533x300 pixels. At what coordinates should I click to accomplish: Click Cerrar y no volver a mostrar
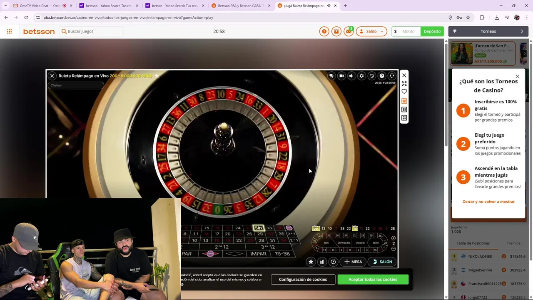point(488,202)
